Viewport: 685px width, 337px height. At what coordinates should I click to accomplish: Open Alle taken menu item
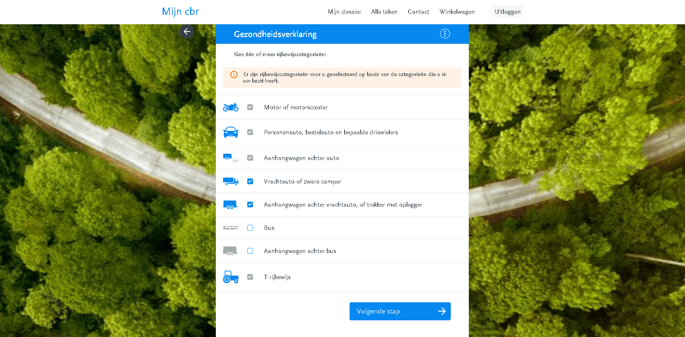point(384,12)
